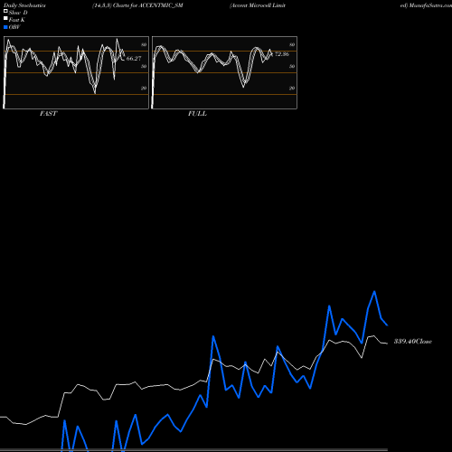This screenshot has height=452, width=452.
Task: Click the 72.36 value on the FULL chart
Action: click(282, 54)
